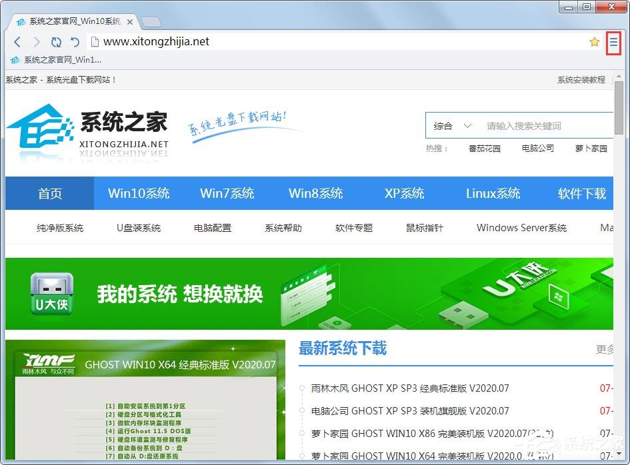Select the 番茄花园 hot search term
Screen dimensions: 630x465
(x=485, y=149)
